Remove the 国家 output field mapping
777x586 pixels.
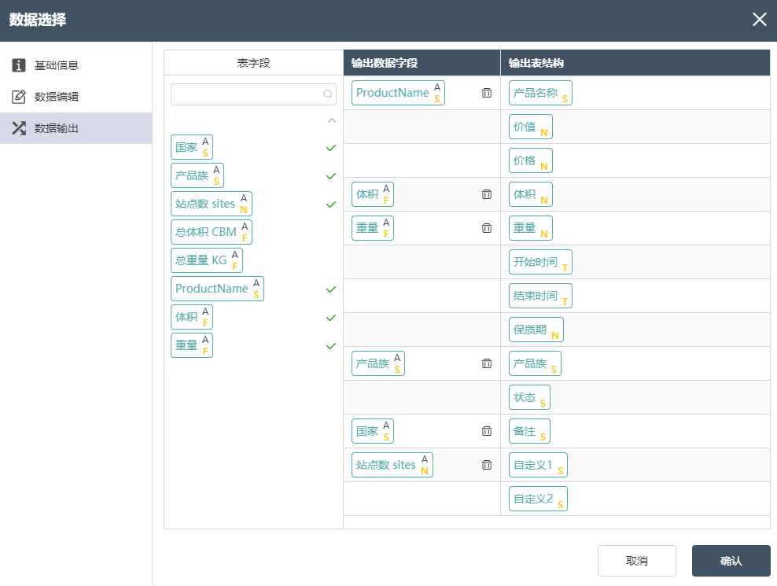(487, 431)
